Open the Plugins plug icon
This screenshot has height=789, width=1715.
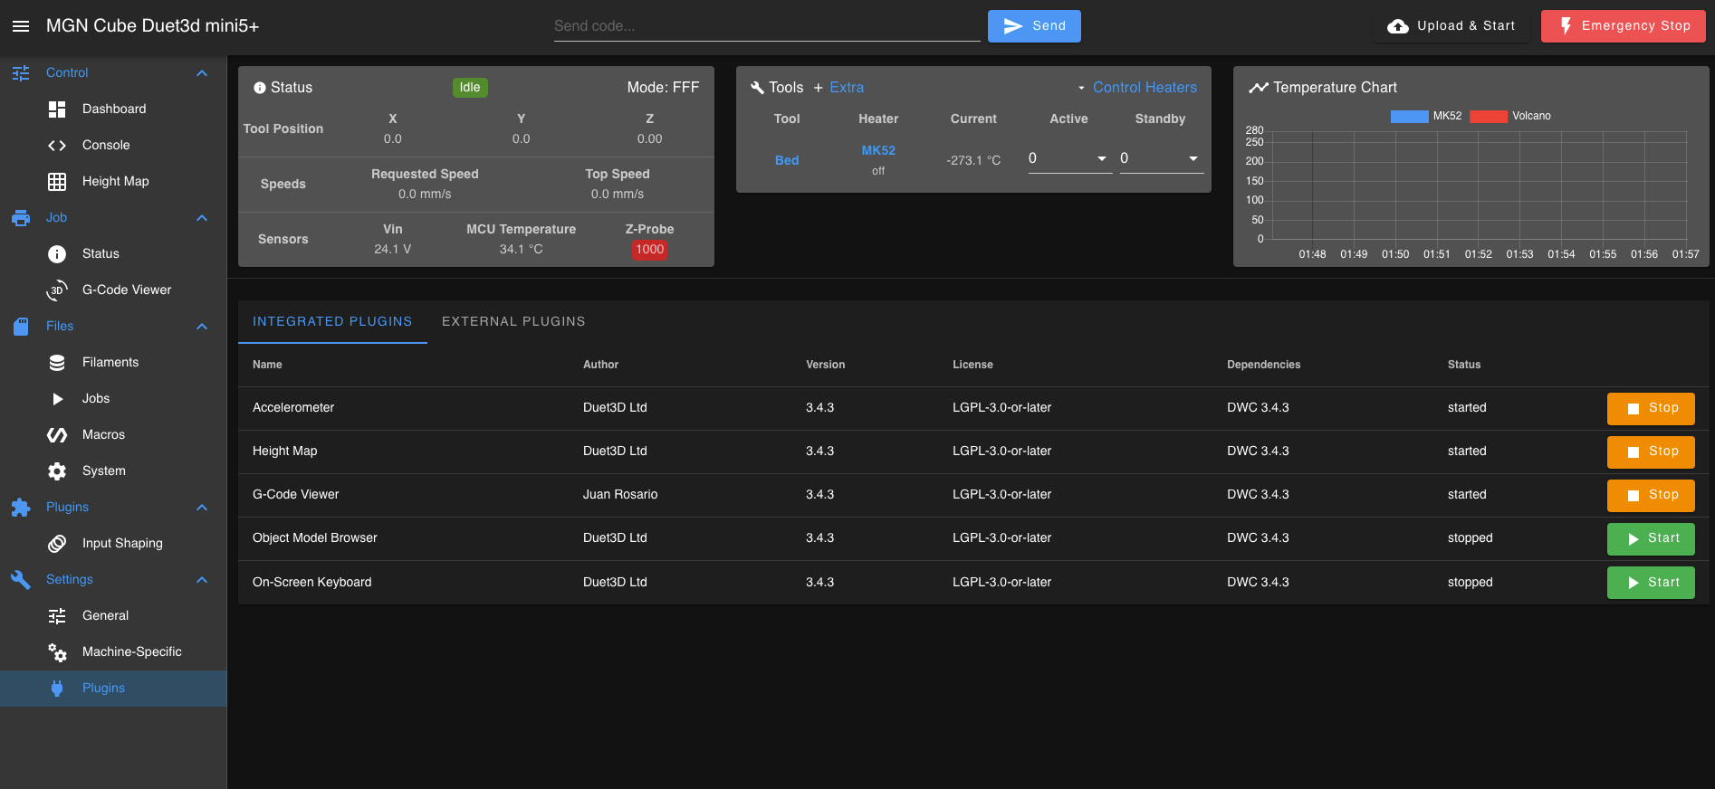[x=57, y=689]
